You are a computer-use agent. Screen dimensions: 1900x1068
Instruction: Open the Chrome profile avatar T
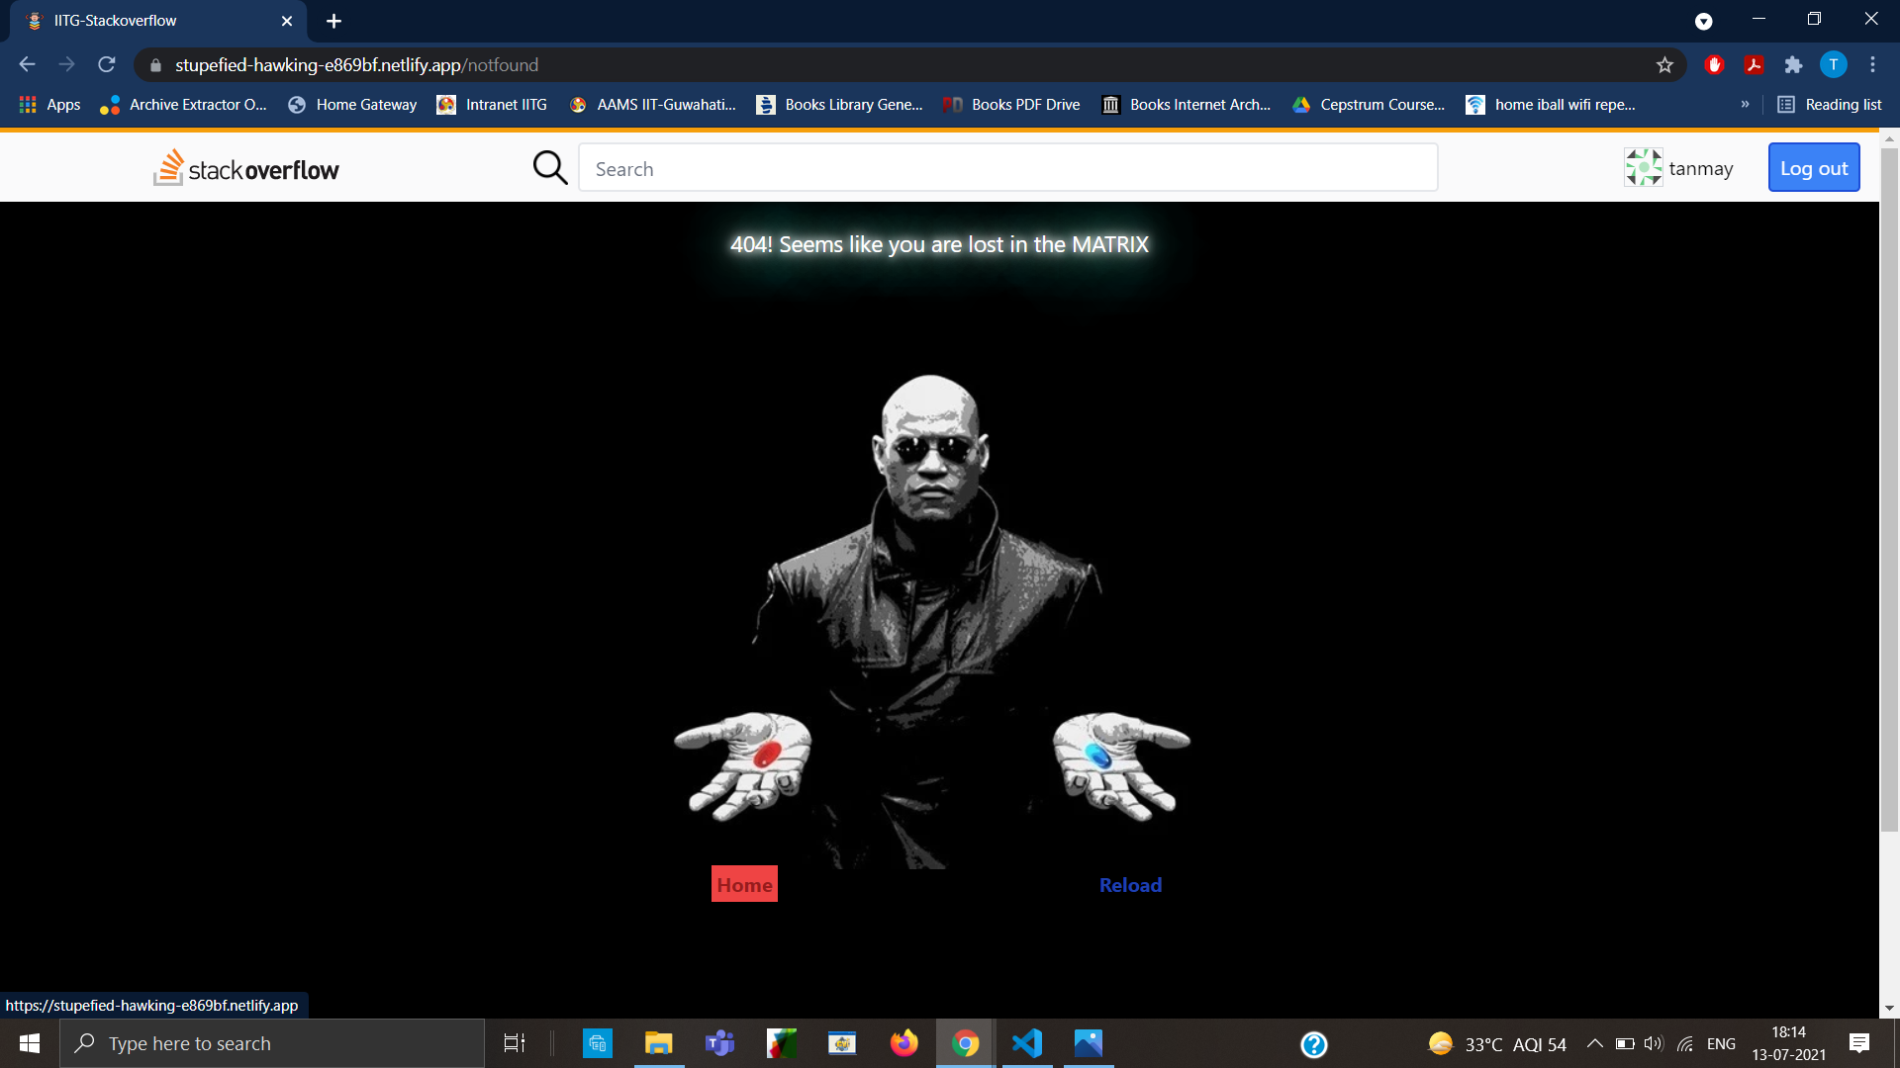[x=1833, y=65]
